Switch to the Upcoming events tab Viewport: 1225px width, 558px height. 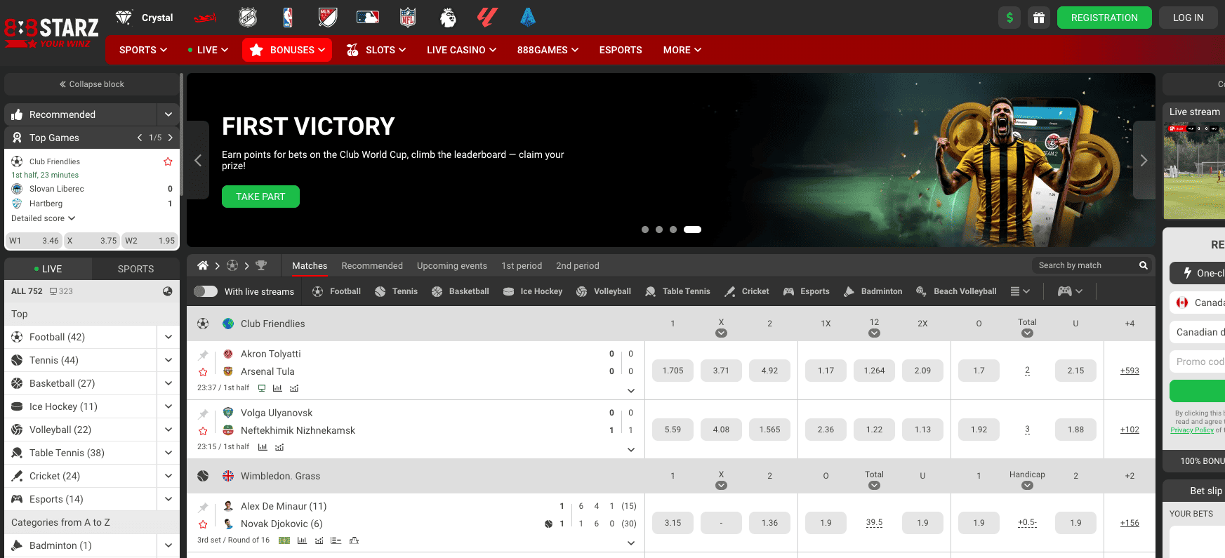pos(451,265)
